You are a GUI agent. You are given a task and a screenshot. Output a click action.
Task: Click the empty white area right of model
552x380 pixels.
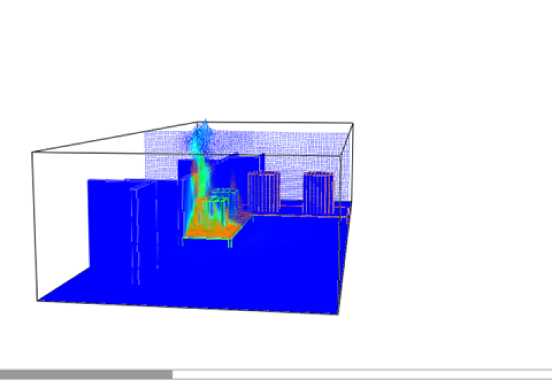pyautogui.click(x=448, y=207)
